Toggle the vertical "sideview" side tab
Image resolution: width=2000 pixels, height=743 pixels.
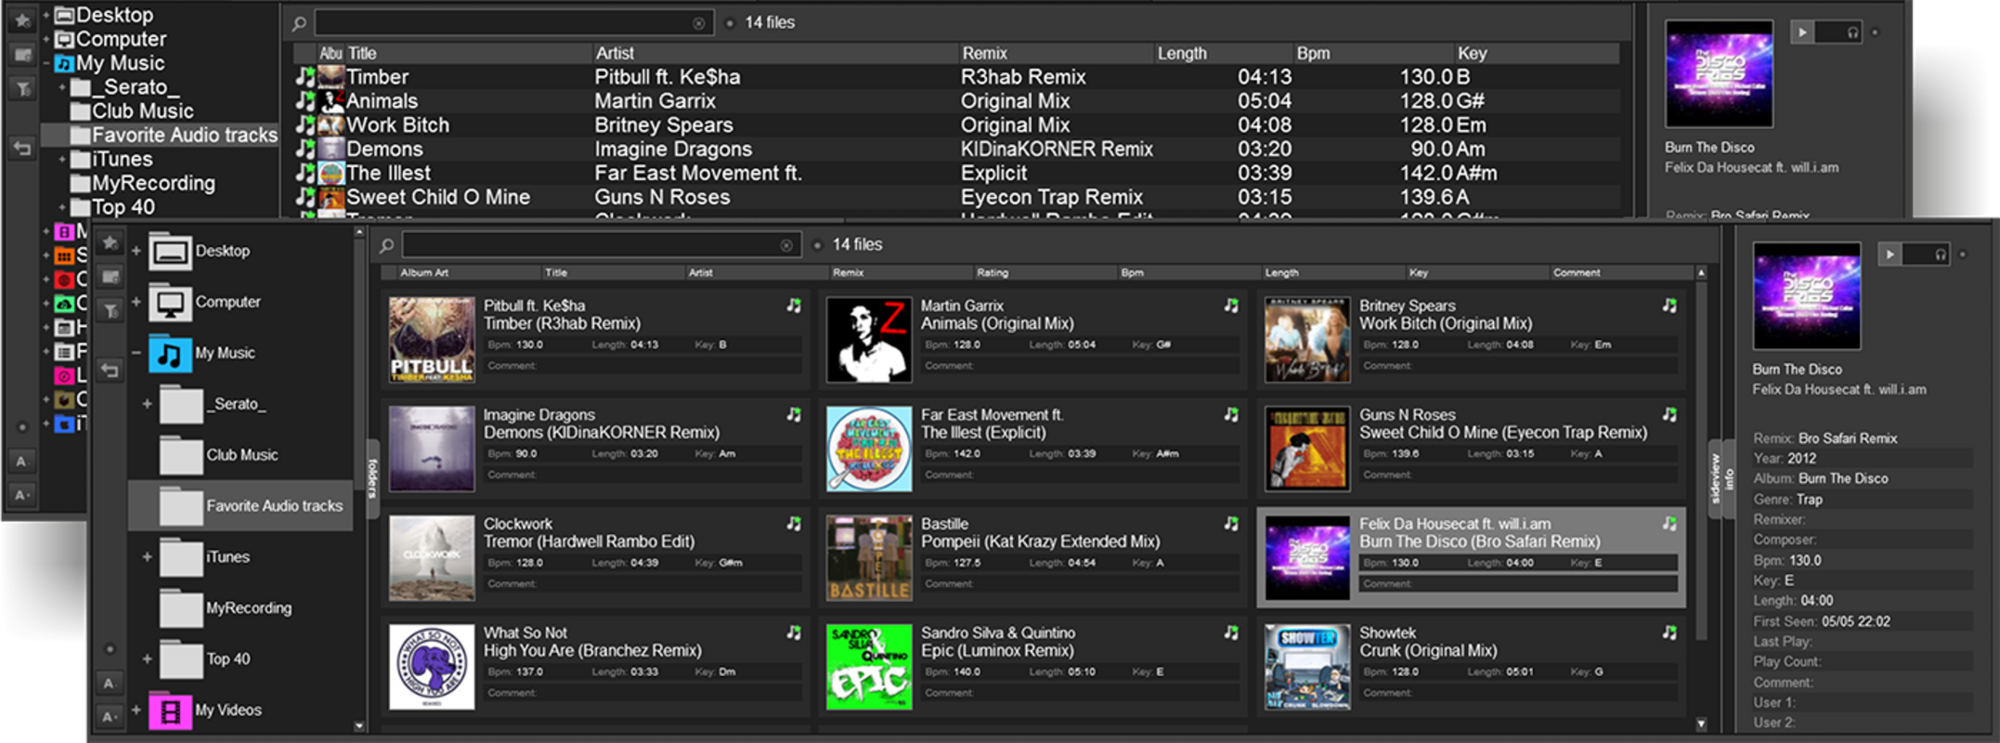(x=1716, y=479)
